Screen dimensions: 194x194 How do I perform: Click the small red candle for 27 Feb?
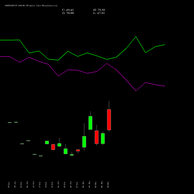pos(78,151)
